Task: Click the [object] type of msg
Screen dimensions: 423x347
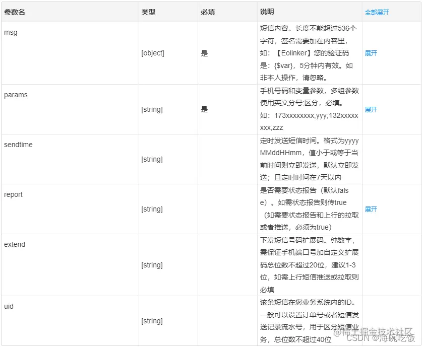Action: 153,53
